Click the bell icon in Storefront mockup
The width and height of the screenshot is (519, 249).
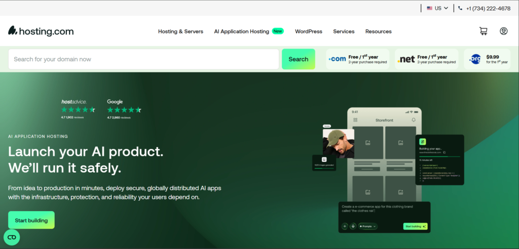tap(414, 120)
